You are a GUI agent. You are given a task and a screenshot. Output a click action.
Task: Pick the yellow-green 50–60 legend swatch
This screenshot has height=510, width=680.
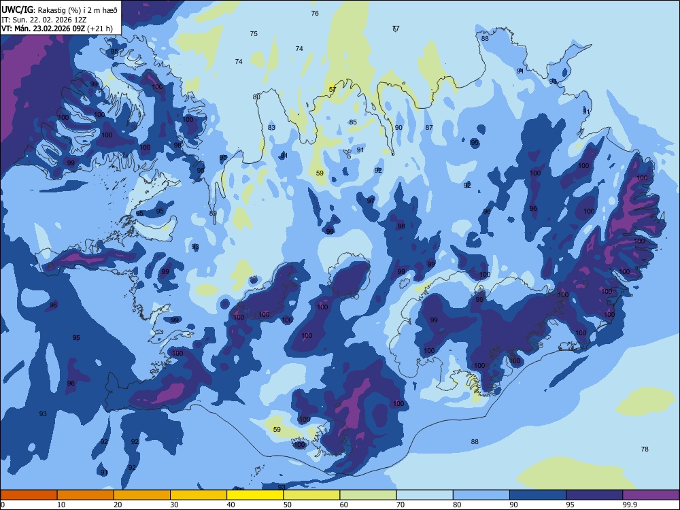[x=311, y=495]
